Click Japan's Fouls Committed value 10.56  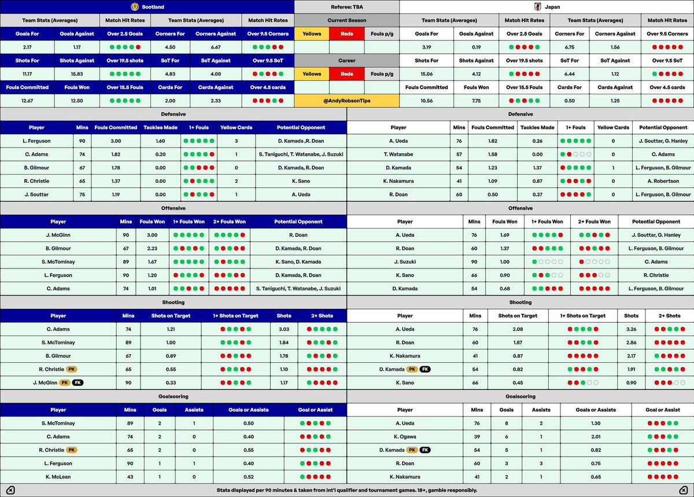[x=427, y=101]
